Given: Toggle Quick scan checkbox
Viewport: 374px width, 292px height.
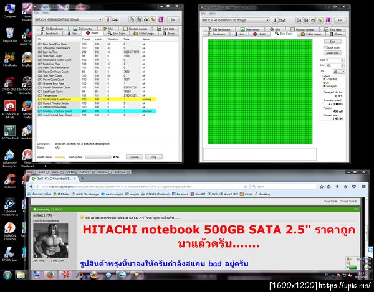Looking at the screenshot, I should point(325,48).
